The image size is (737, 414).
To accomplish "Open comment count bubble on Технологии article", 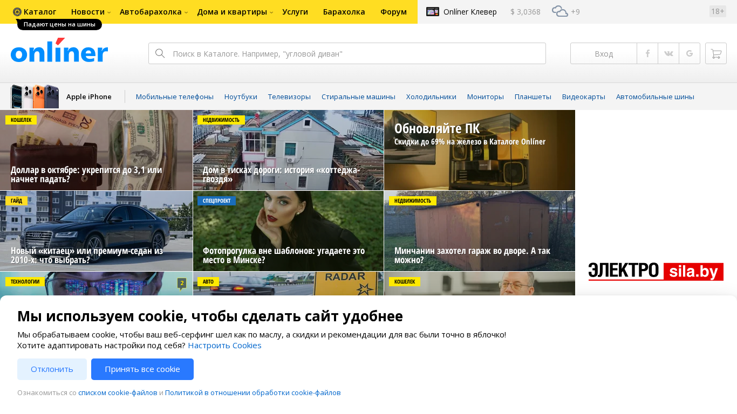I will pyautogui.click(x=182, y=283).
